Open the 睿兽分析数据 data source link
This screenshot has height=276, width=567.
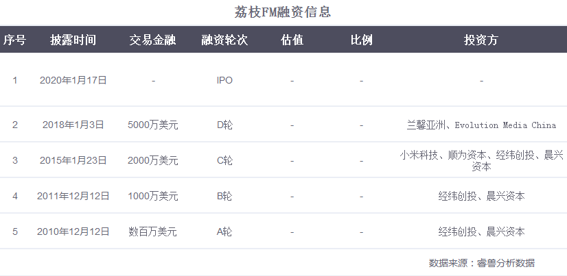507,262
